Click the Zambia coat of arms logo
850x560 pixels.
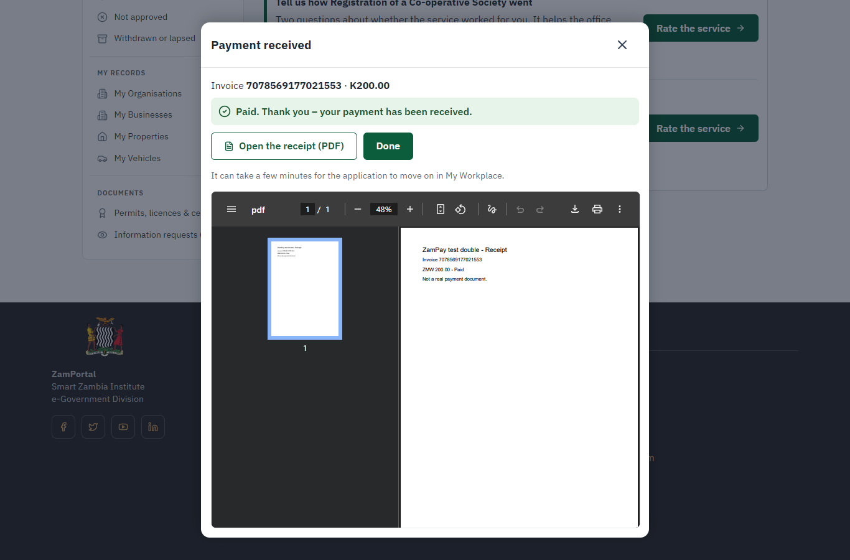pos(105,337)
